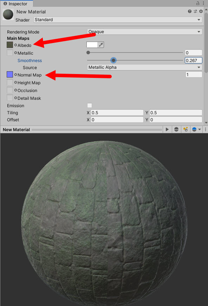Click the Inspector scrollbar up arrow
The width and height of the screenshot is (208, 306).
(x=206, y=10)
